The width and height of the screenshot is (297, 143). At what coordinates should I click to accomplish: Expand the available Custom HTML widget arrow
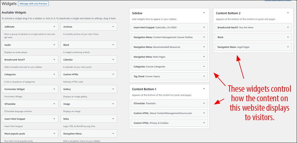tap(113, 74)
